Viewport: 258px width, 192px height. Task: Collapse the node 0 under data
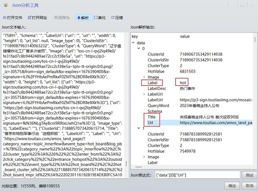[139, 48]
